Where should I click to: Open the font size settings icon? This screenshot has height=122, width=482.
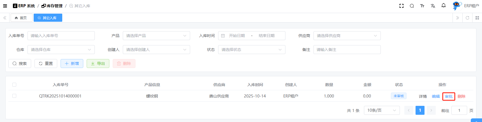422,6
